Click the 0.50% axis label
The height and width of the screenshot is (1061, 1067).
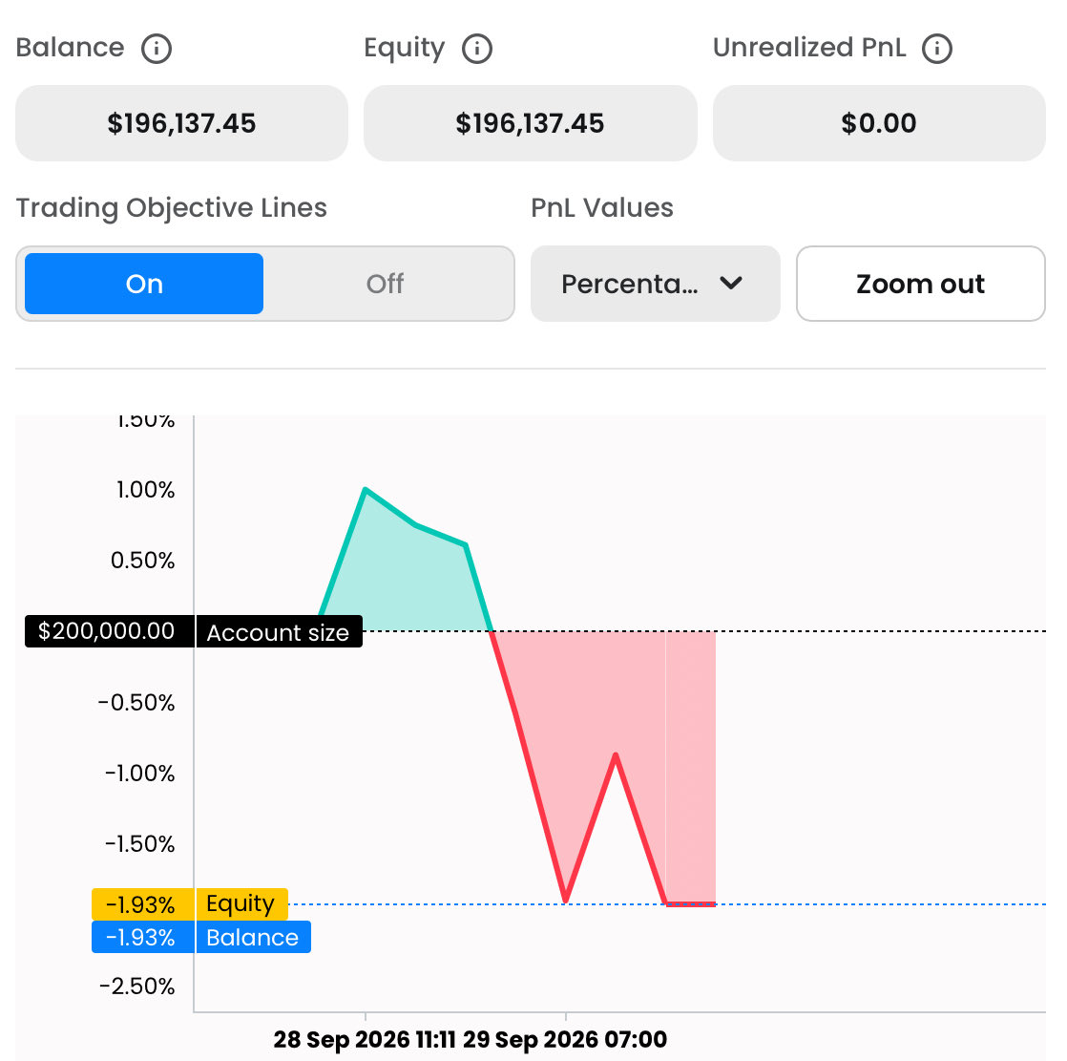tap(142, 561)
